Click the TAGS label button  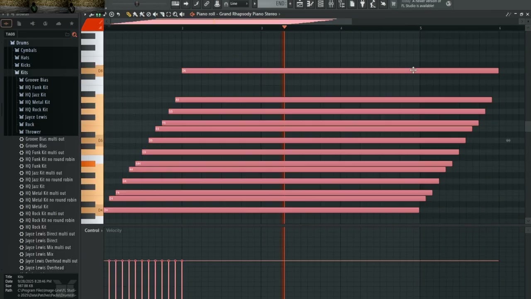pyautogui.click(x=10, y=34)
